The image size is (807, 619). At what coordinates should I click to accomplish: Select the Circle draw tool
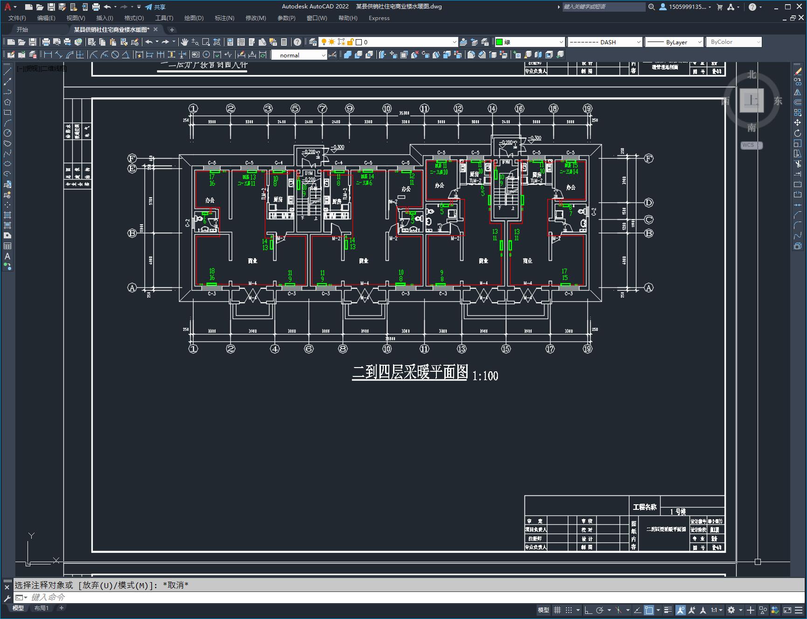pos(7,133)
